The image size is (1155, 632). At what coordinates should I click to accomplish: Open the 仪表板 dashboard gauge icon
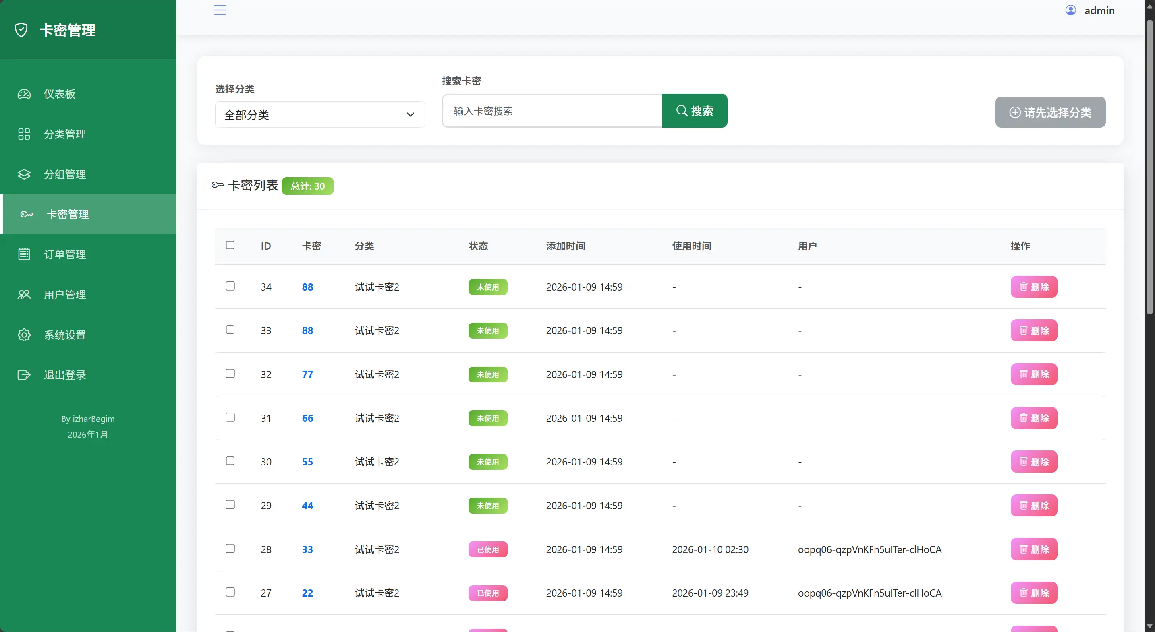[x=24, y=94]
